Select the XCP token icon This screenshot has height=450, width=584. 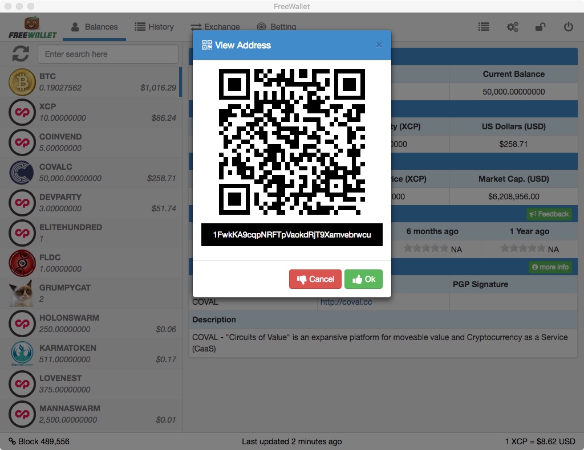click(x=22, y=112)
